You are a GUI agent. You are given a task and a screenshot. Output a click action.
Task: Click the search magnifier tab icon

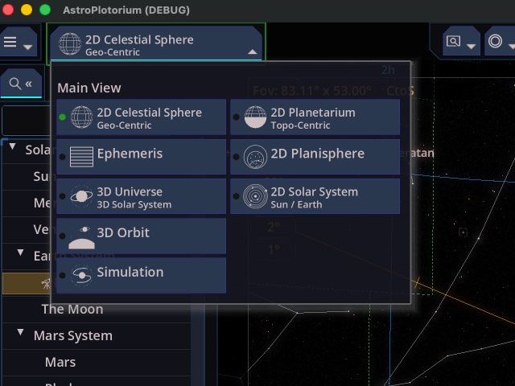tap(14, 84)
